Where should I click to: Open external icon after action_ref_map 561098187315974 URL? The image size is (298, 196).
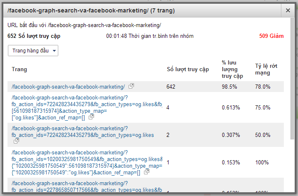pos(91,117)
